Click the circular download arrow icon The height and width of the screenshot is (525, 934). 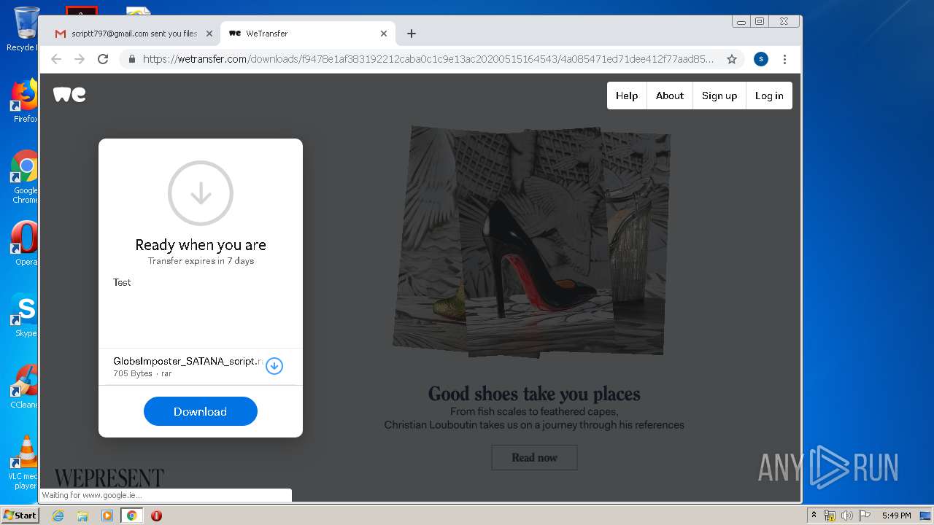201,193
